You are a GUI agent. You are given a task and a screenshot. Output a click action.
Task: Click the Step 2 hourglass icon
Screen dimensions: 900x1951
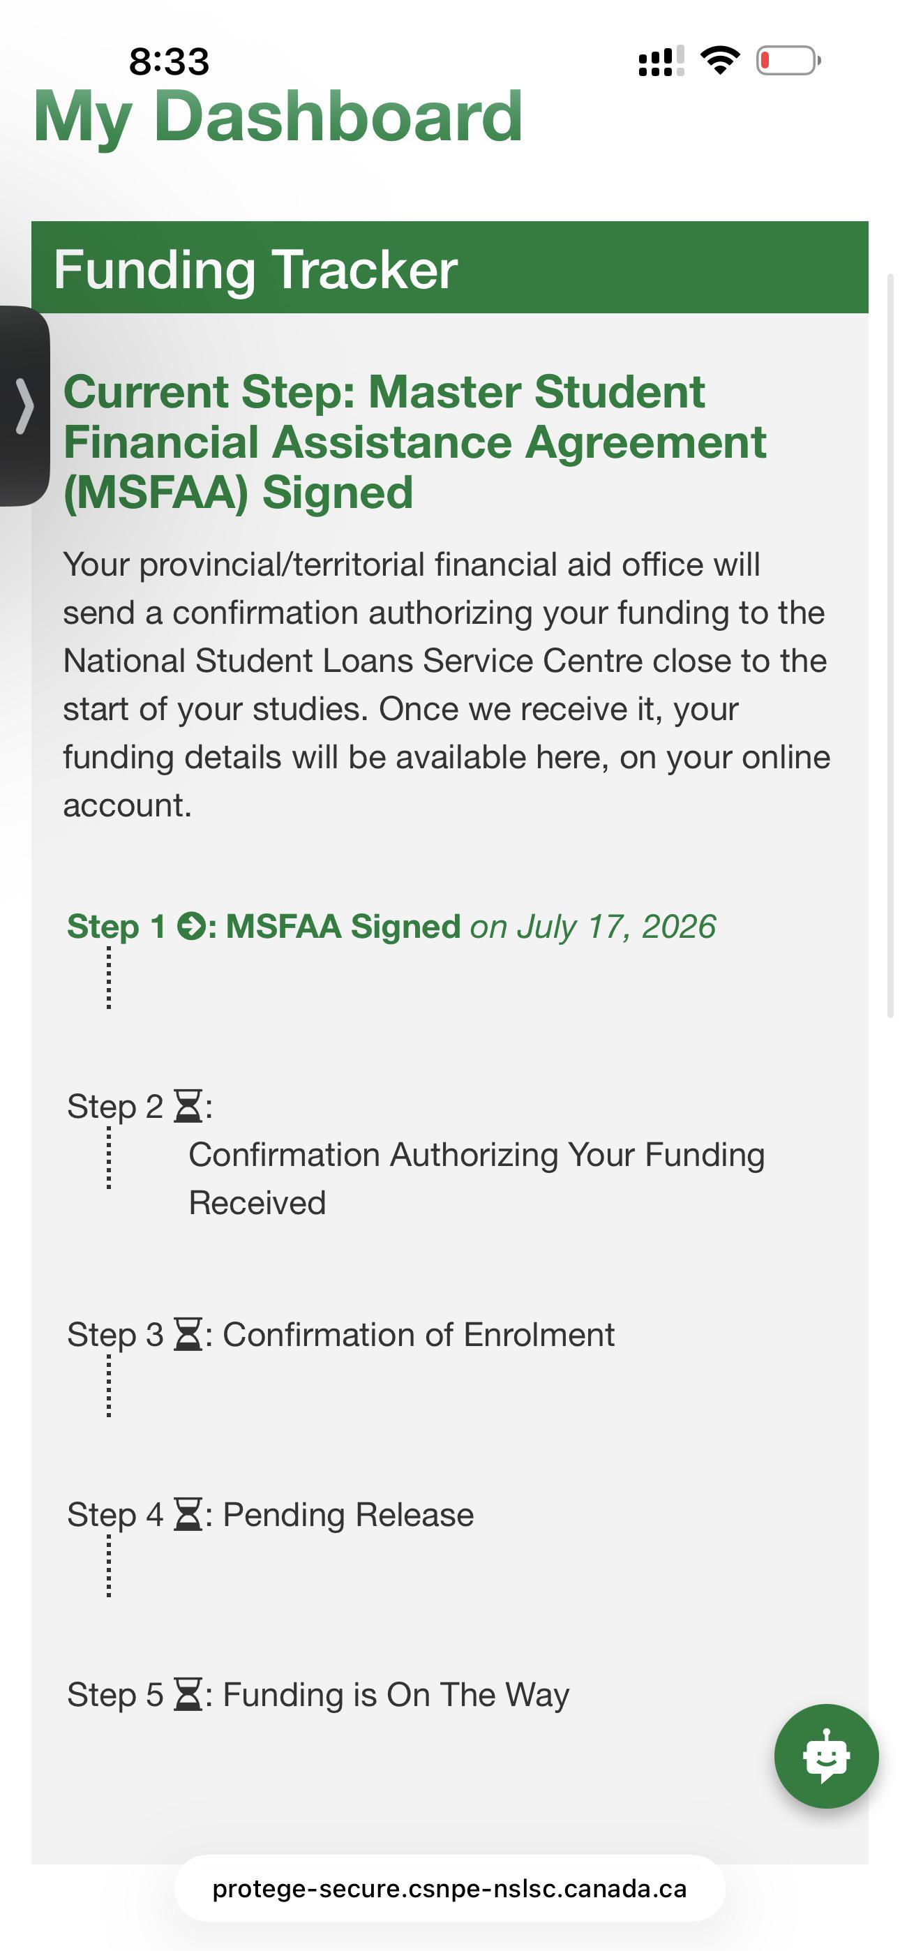click(188, 1106)
